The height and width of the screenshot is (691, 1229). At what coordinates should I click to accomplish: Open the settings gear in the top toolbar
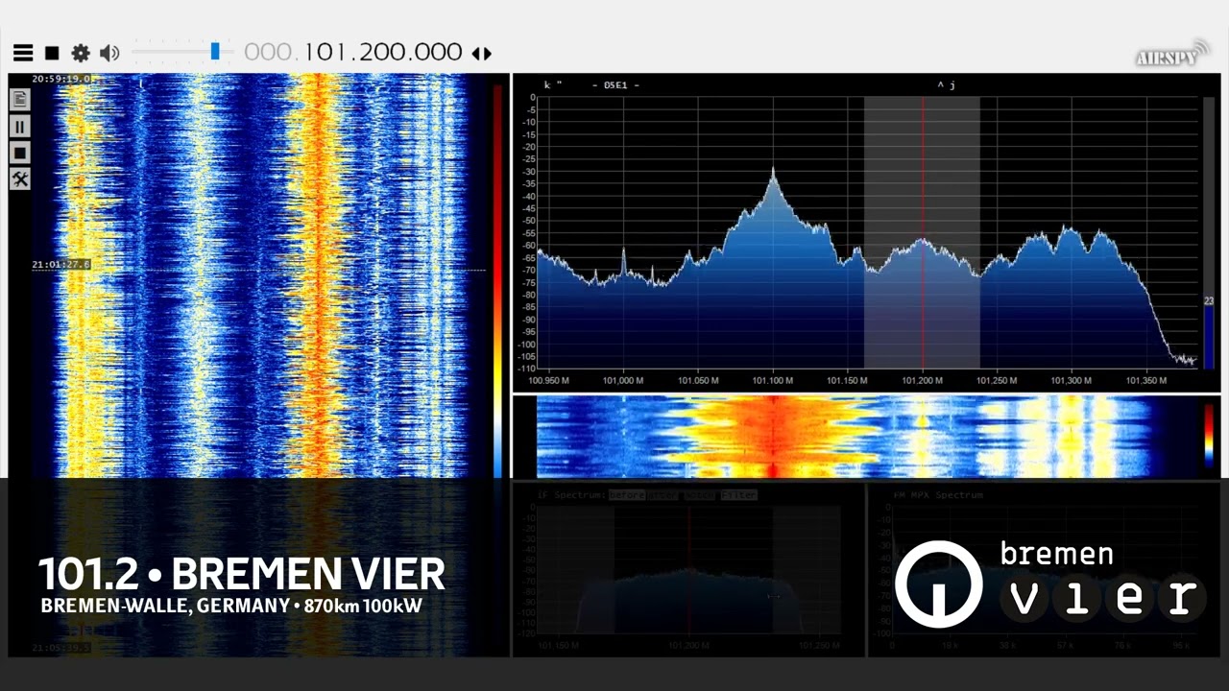pos(81,54)
